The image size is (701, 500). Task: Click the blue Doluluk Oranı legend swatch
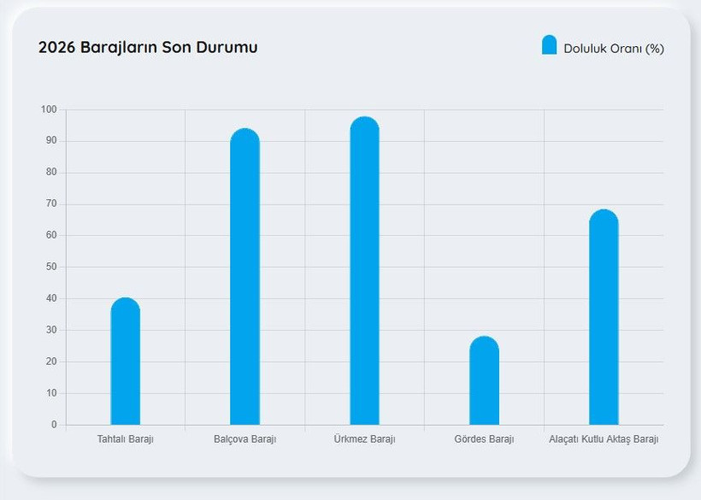point(549,46)
